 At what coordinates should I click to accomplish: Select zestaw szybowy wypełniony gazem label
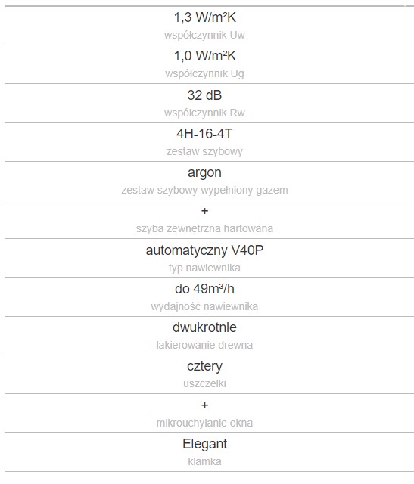click(204, 190)
